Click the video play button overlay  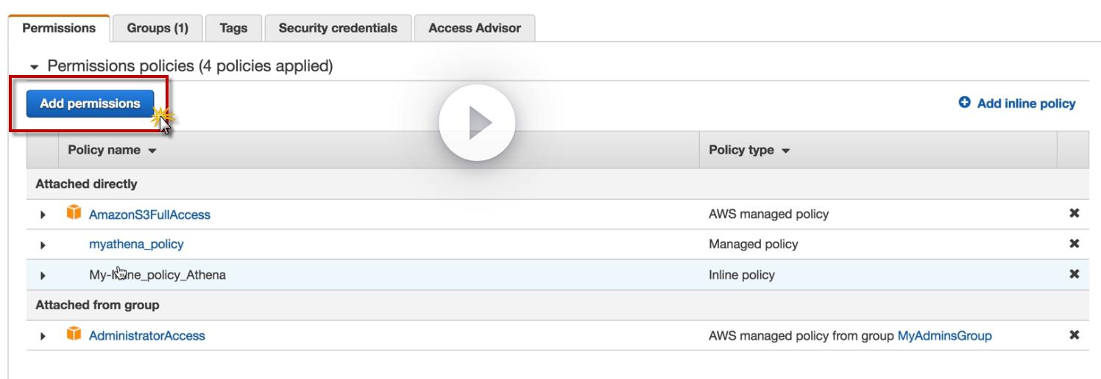point(477,123)
